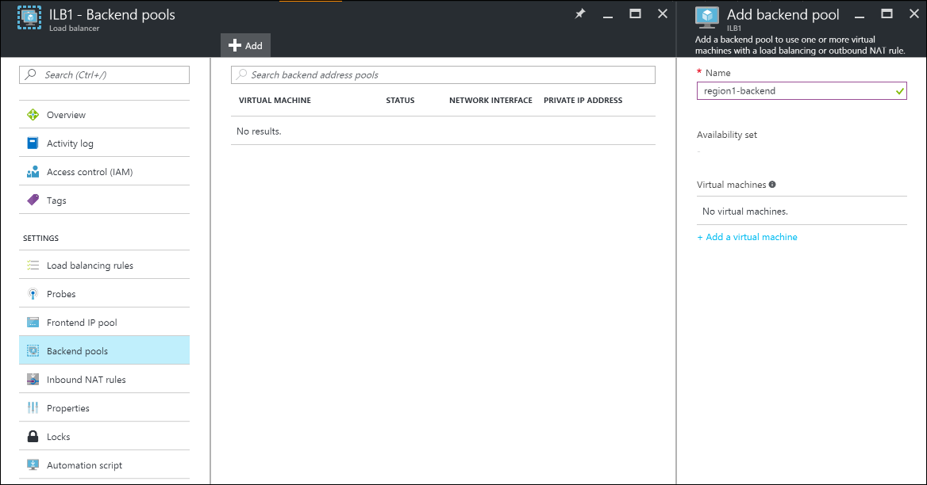Click the Access control (IAM) icon
Screen dimensions: 927x485
point(33,172)
